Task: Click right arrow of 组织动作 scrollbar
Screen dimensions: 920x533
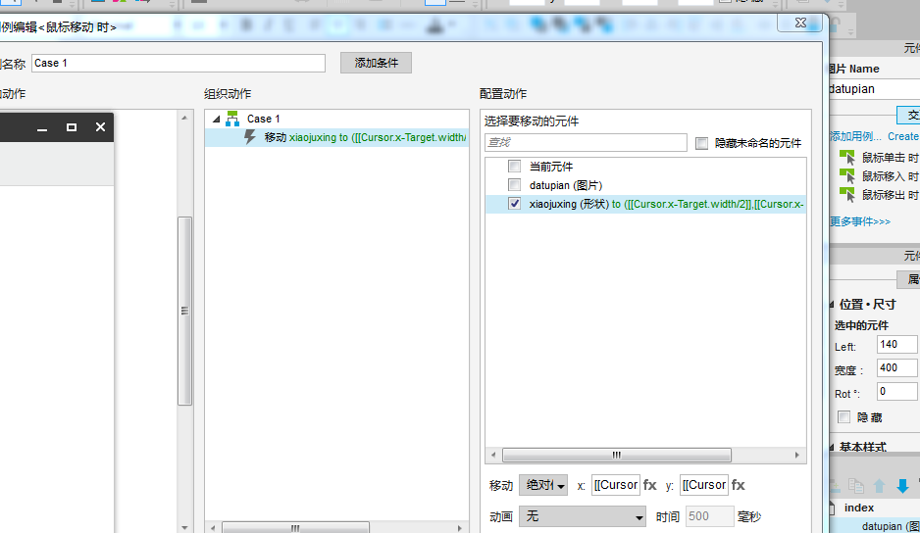Action: [459, 528]
